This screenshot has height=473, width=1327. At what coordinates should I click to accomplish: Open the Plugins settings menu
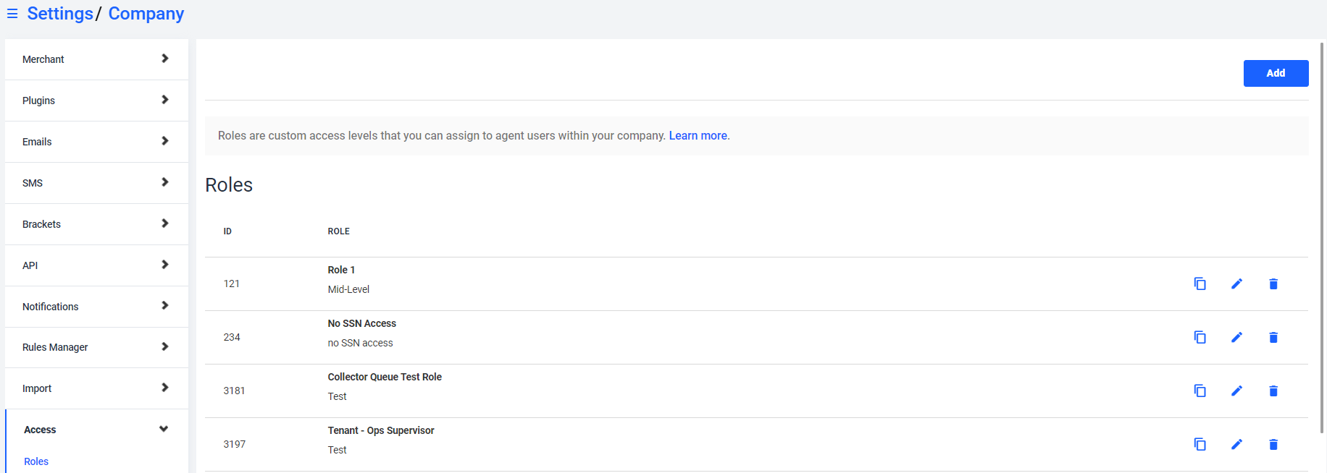(x=96, y=101)
